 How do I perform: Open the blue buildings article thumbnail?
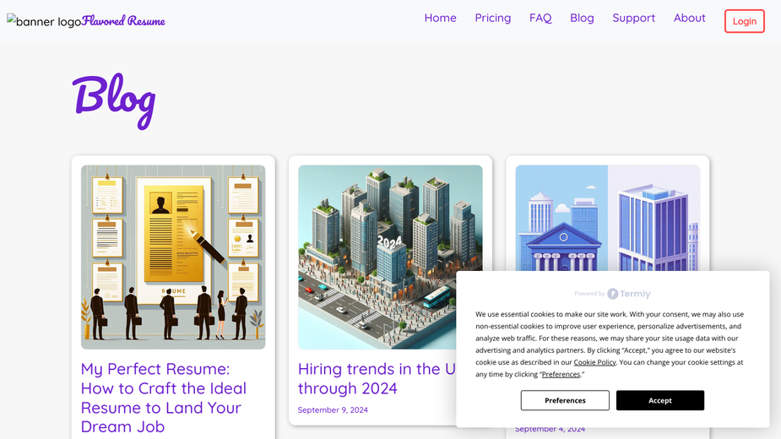[x=608, y=219]
